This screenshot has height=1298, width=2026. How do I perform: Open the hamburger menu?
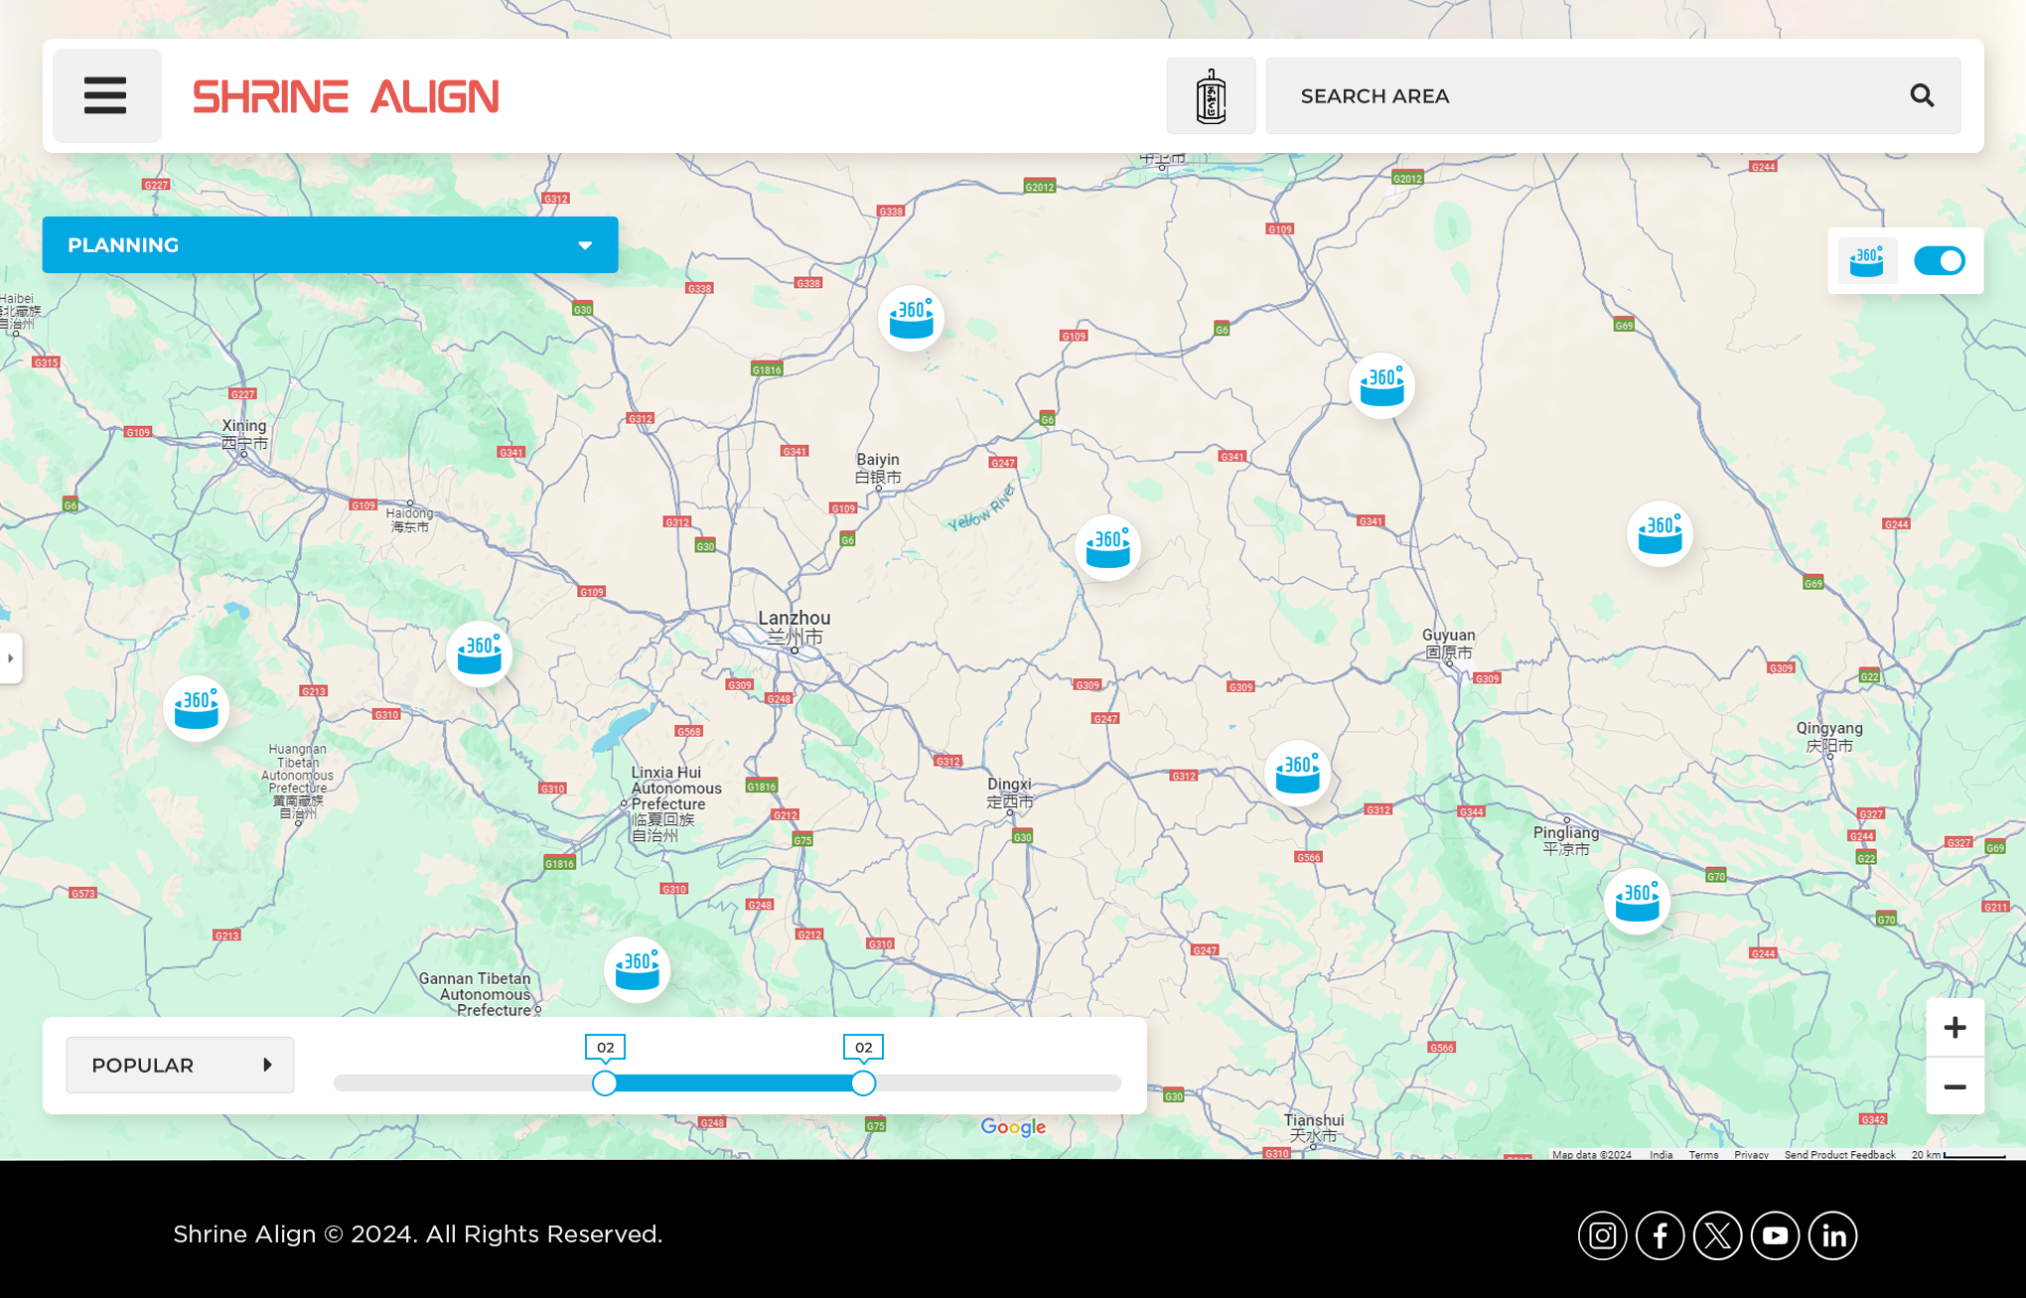click(x=106, y=96)
